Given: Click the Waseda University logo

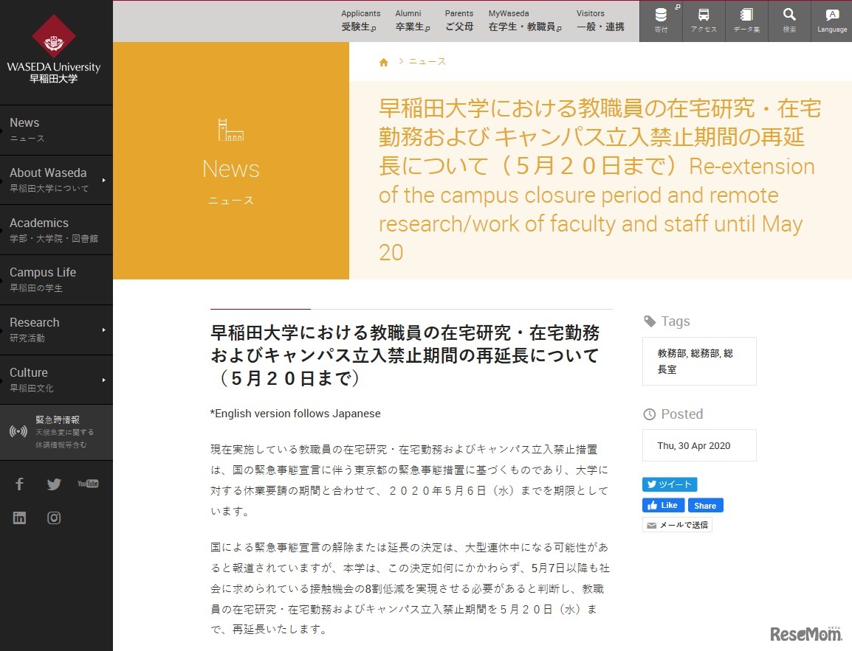Looking at the screenshot, I should [54, 49].
